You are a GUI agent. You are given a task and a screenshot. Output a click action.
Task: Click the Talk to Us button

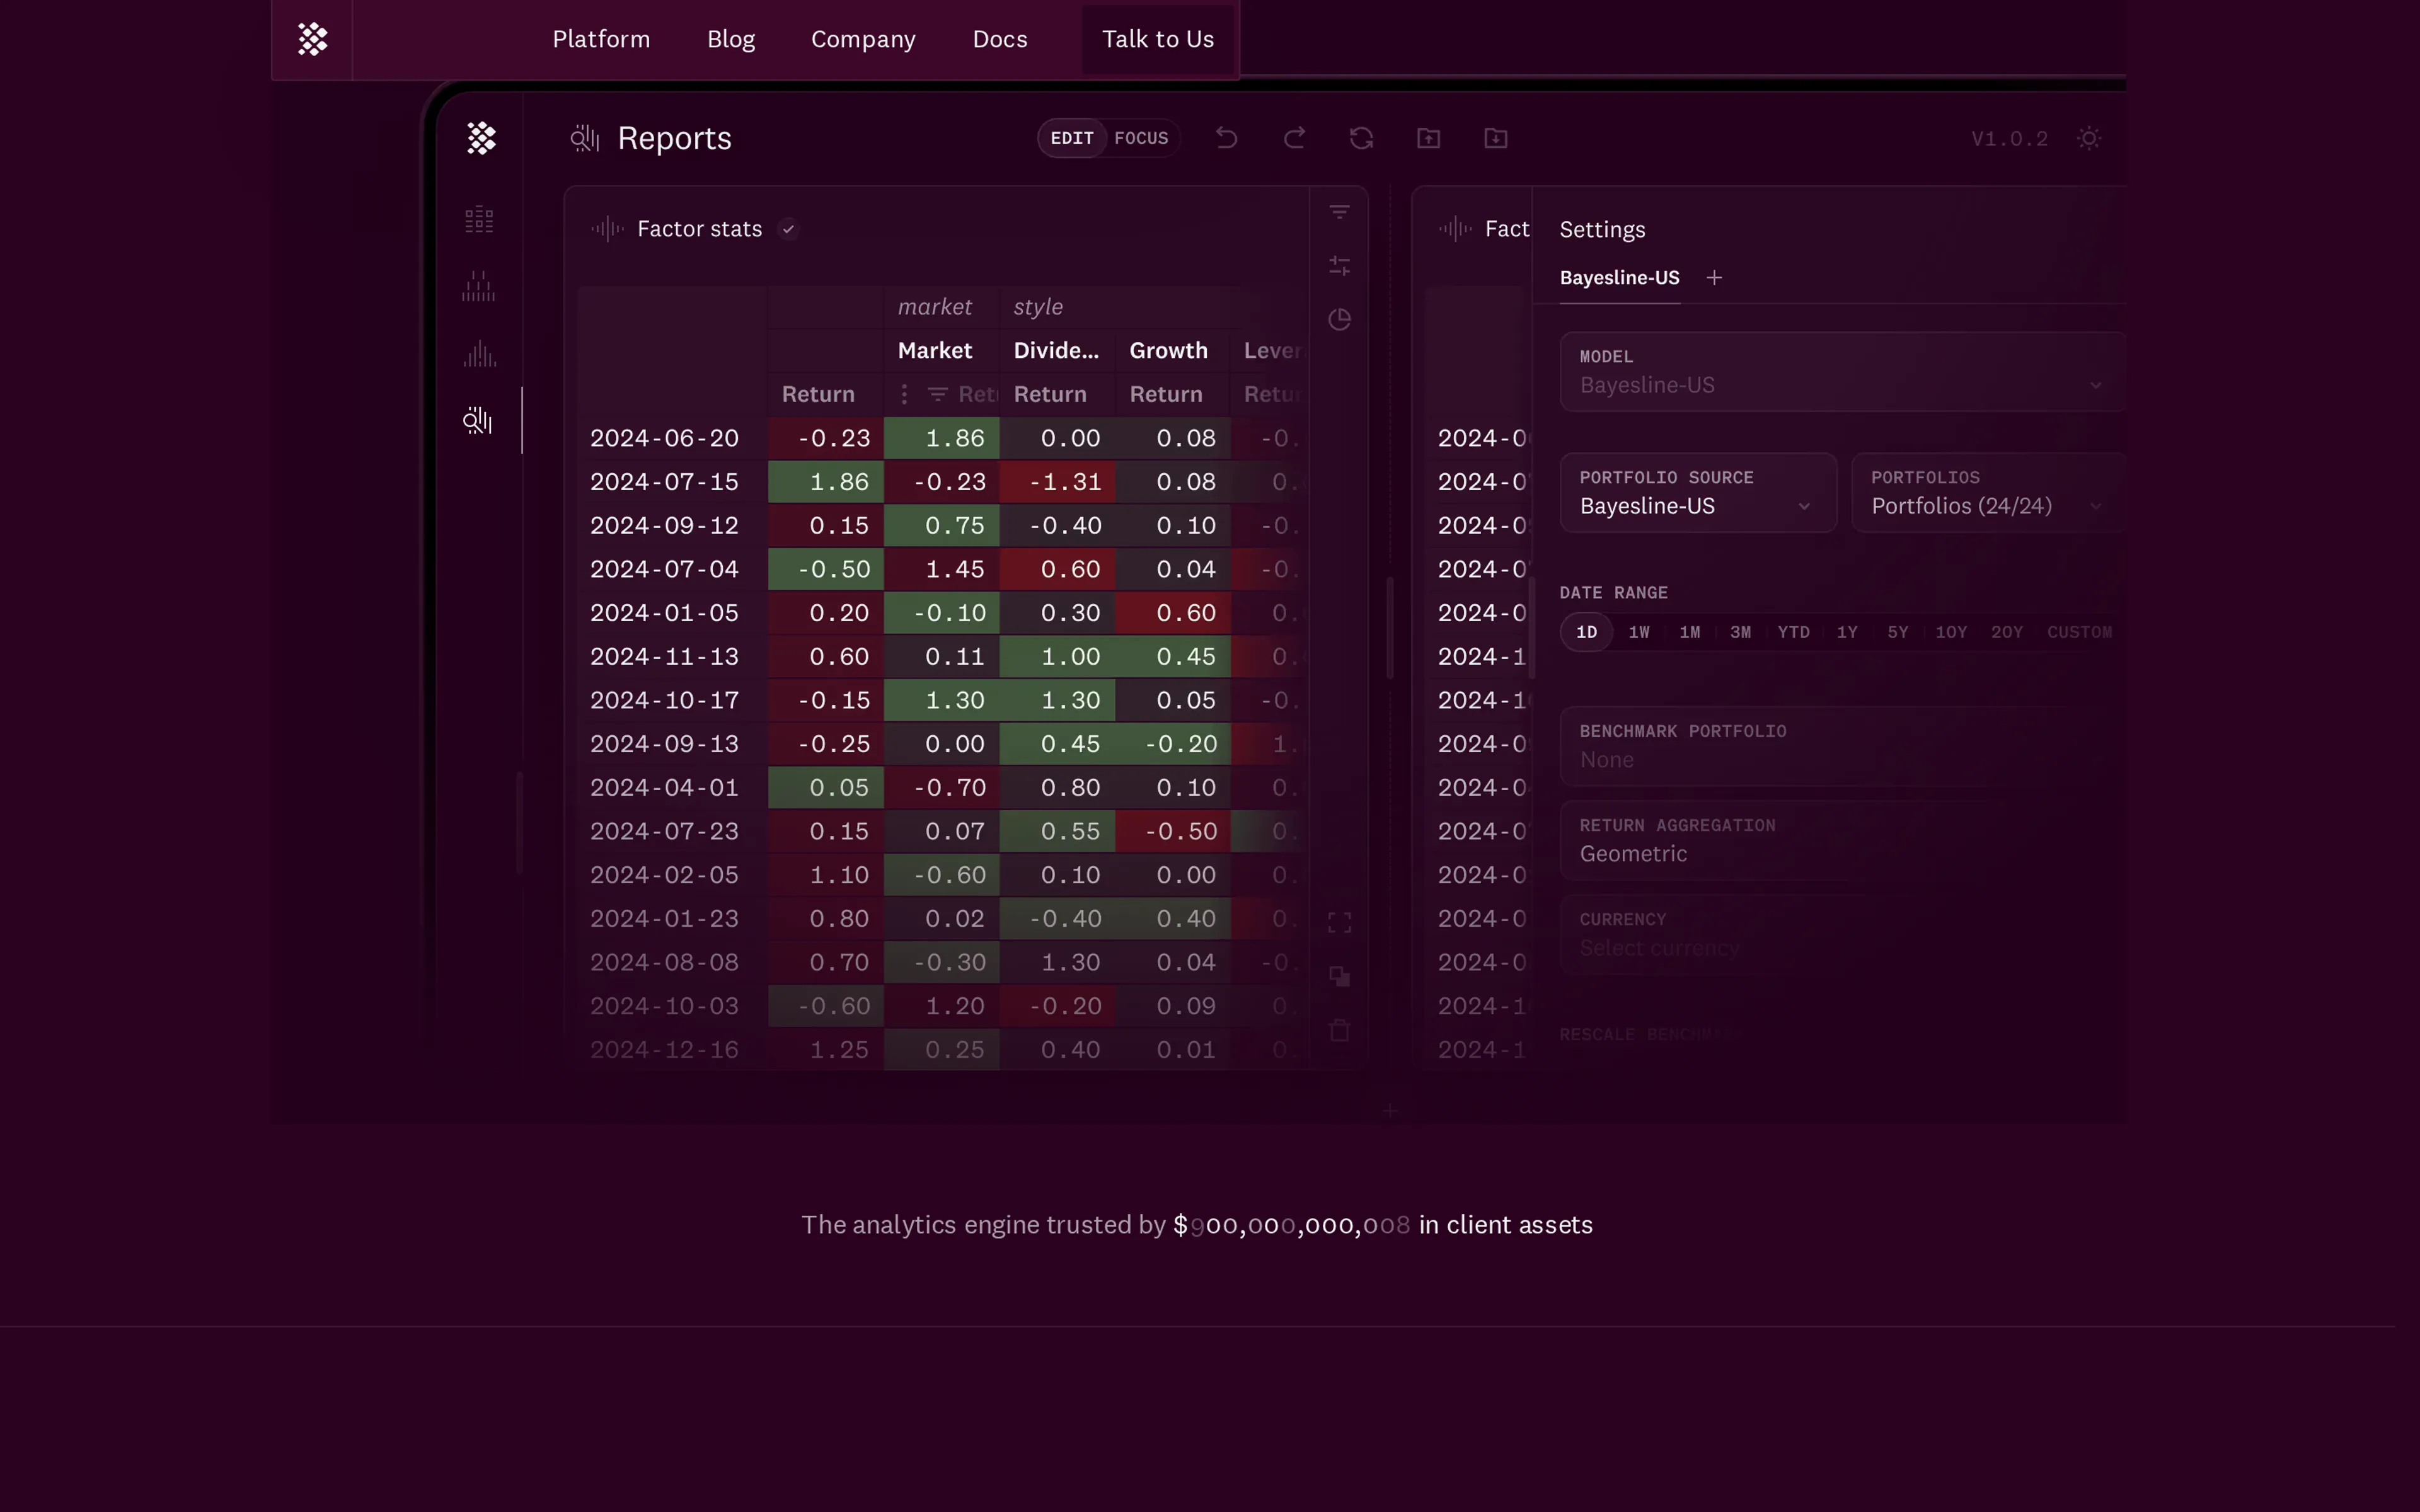point(1158,39)
